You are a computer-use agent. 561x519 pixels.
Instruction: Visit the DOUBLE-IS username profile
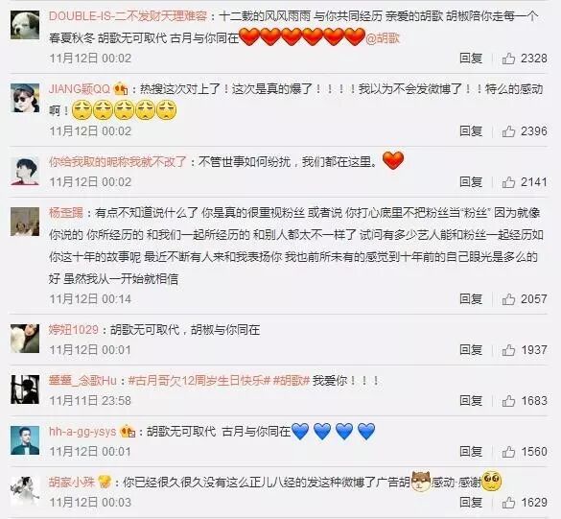[x=128, y=16]
